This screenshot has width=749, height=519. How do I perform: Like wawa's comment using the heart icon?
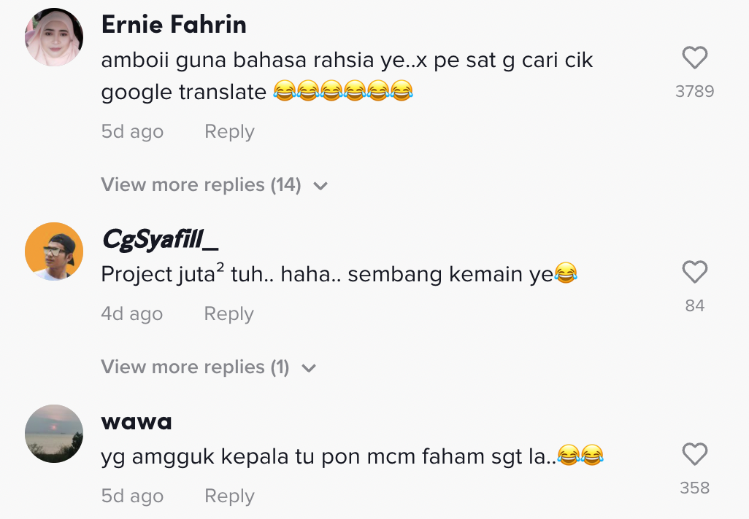(694, 455)
